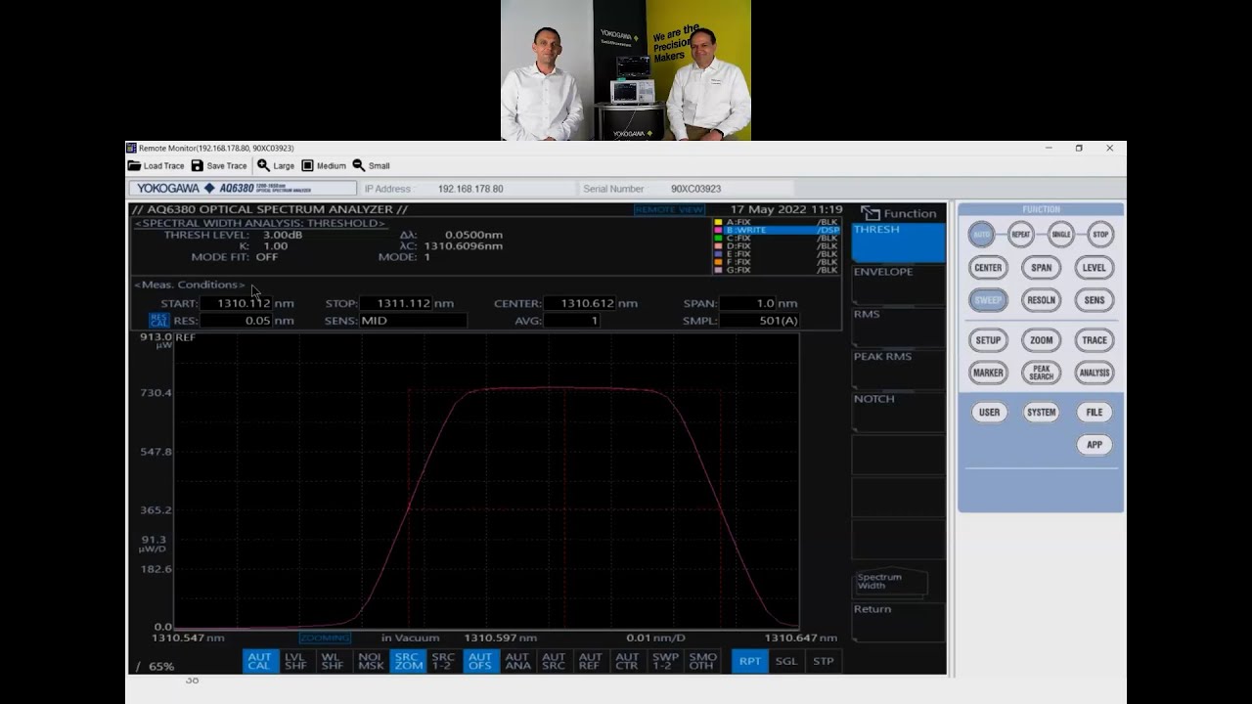Click the Return soft key
Screen dimensions: 1252x704
click(x=899, y=622)
